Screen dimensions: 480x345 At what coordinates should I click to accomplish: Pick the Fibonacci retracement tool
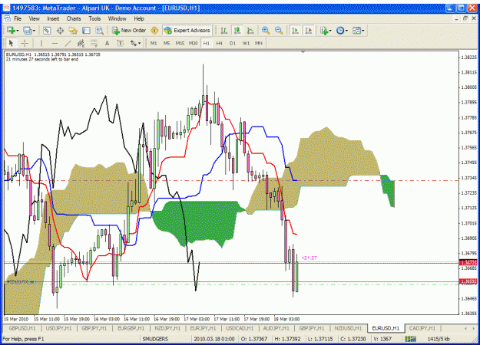(x=94, y=44)
